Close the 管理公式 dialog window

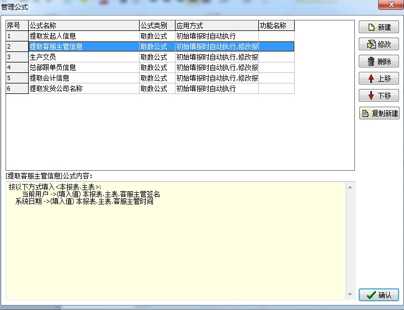pos(391,4)
